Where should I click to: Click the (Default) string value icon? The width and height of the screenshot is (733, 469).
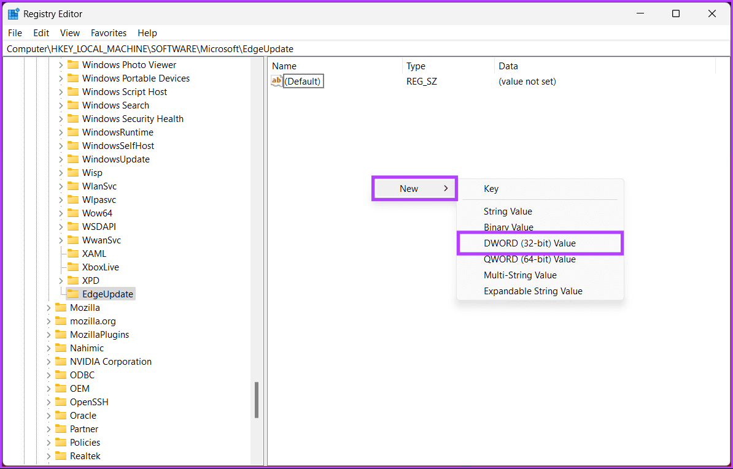pos(277,81)
